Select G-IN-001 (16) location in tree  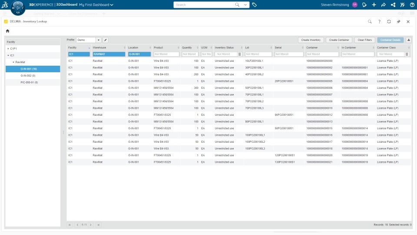coord(33,69)
